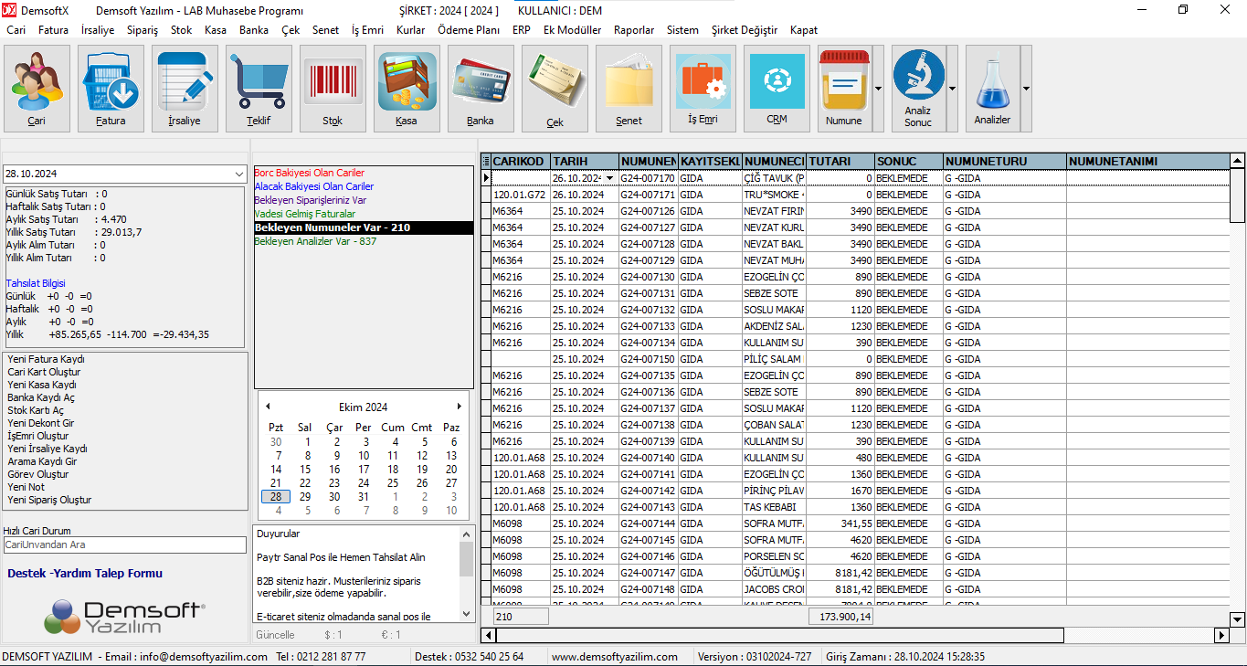Select Borc Bakiyesi Olan Cariler entry

pyautogui.click(x=310, y=173)
